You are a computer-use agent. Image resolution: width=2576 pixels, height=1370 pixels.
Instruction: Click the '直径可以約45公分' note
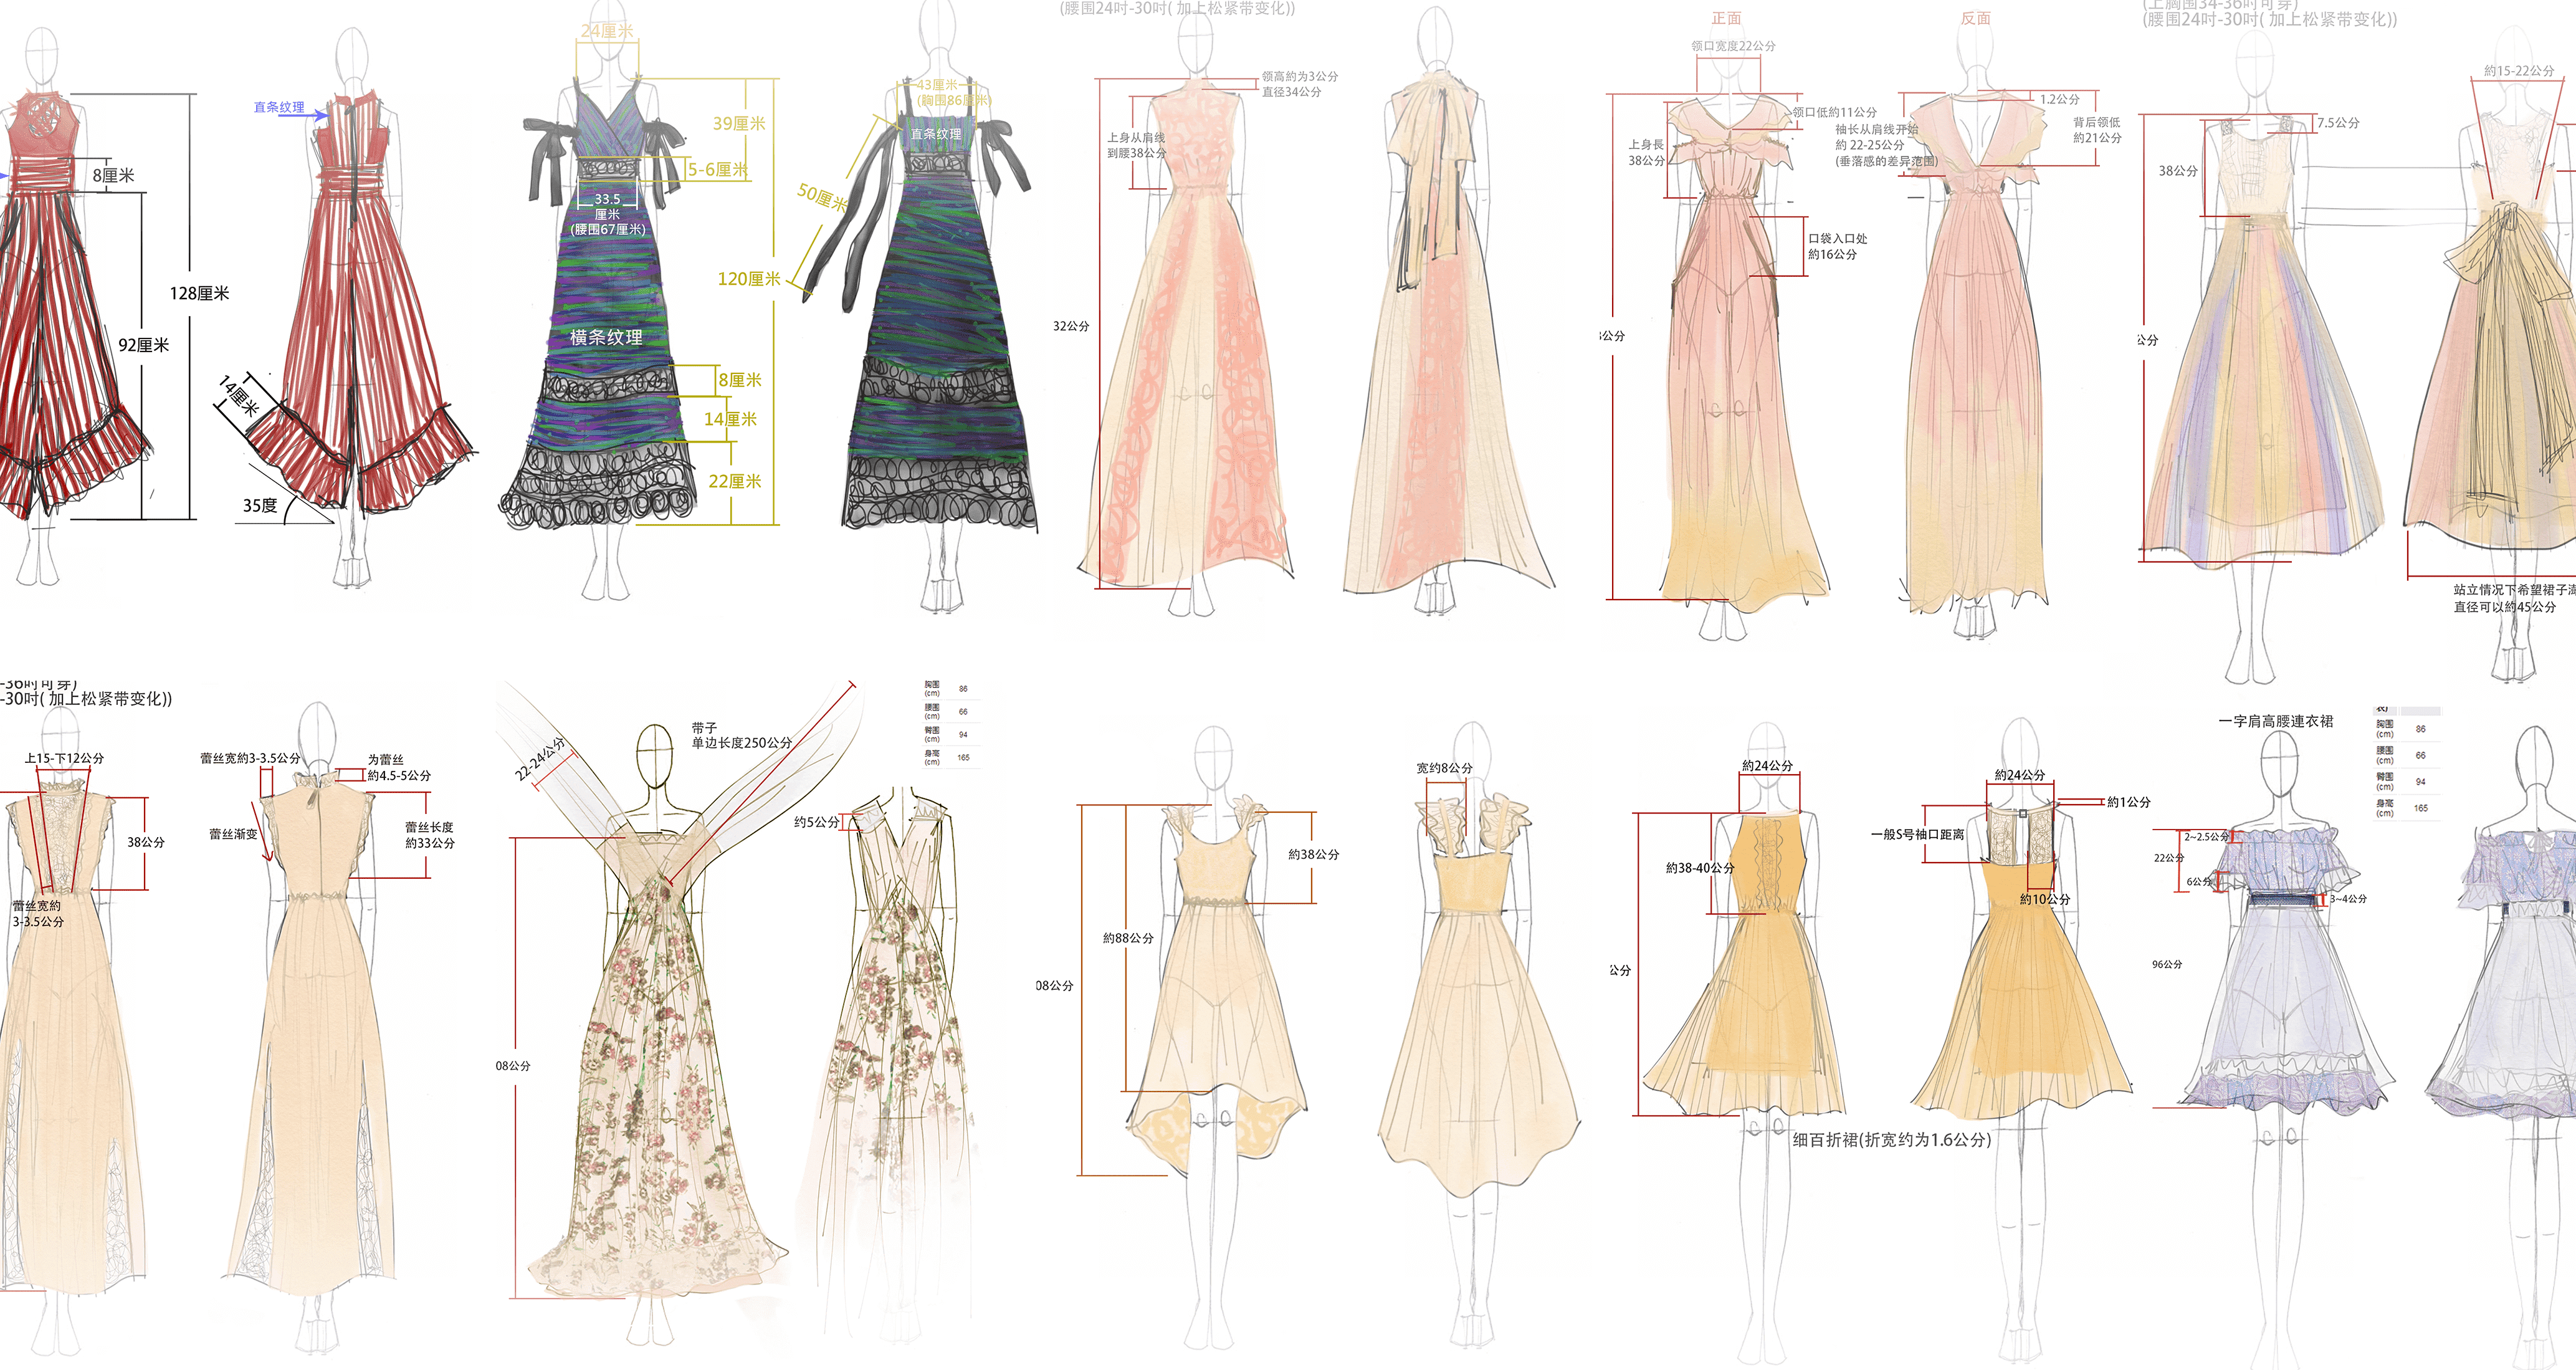pos(2504,607)
